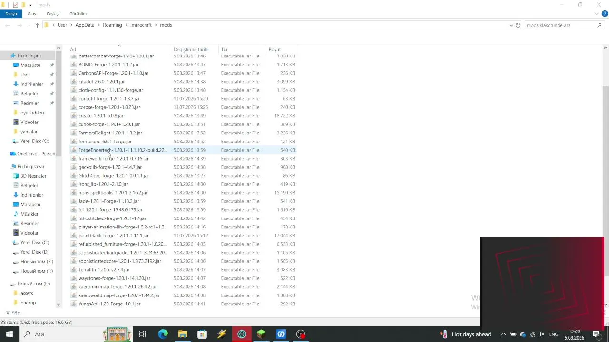Expand the address bar history dropdown
609x342 pixels.
click(511, 25)
